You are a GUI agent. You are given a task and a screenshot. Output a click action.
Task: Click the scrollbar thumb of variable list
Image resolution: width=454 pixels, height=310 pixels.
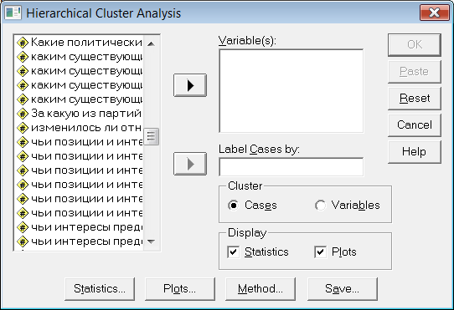point(151,136)
